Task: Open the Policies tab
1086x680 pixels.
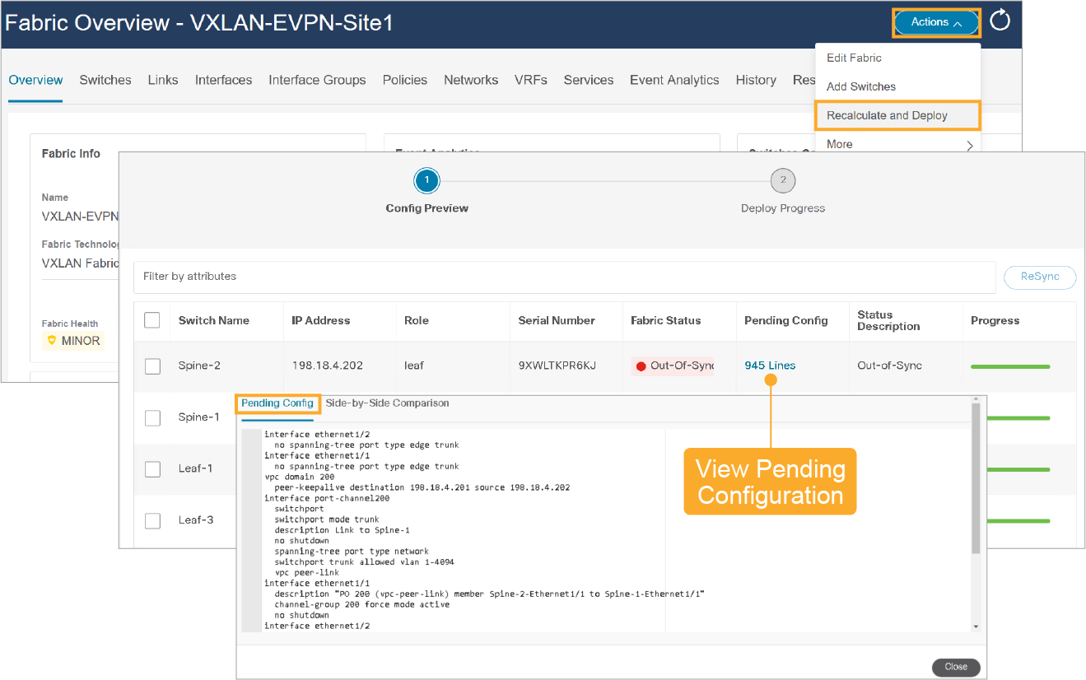Action: tap(404, 80)
